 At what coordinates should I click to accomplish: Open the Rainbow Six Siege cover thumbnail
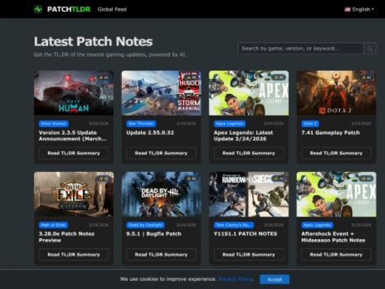pyautogui.click(x=249, y=194)
